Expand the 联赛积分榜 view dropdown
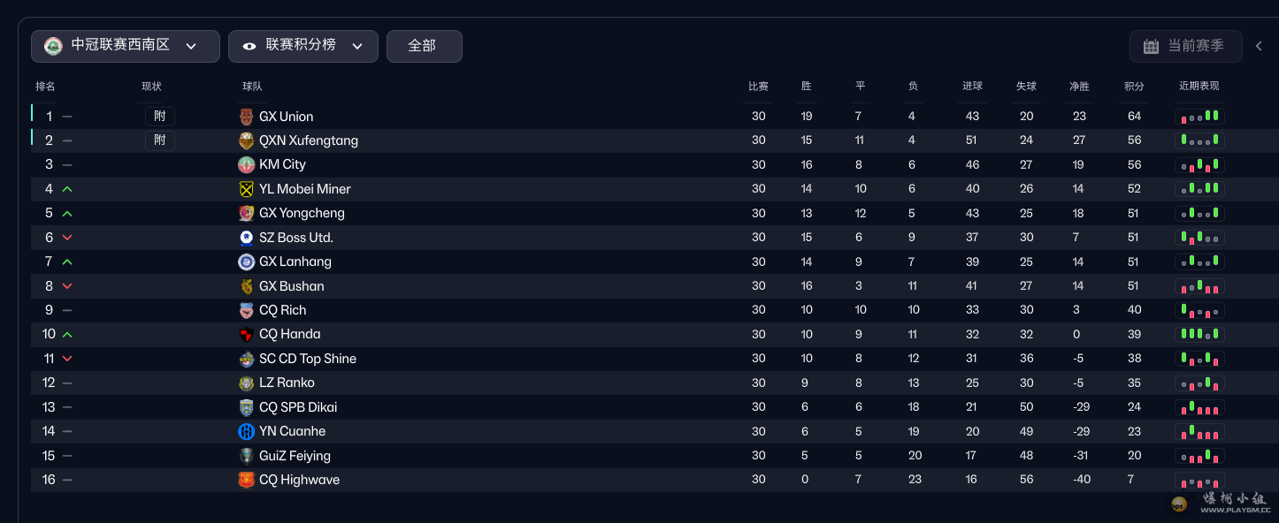Screen dimensions: 1279x523 [x=357, y=46]
